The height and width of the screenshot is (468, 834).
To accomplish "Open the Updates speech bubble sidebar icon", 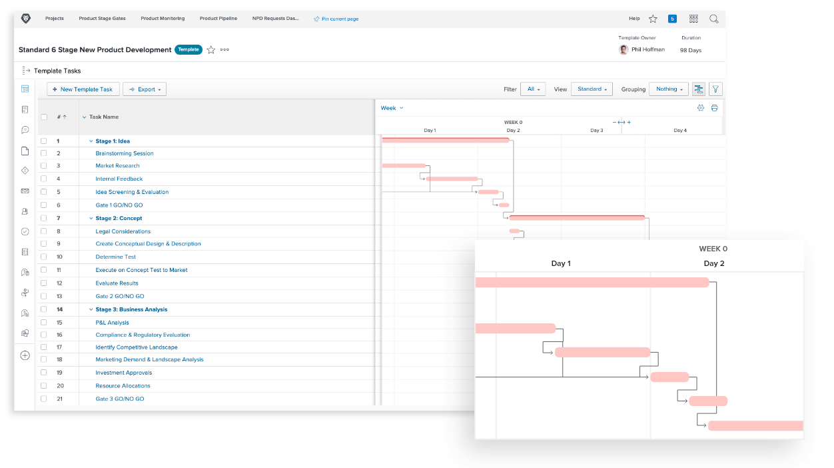I will coord(25,130).
